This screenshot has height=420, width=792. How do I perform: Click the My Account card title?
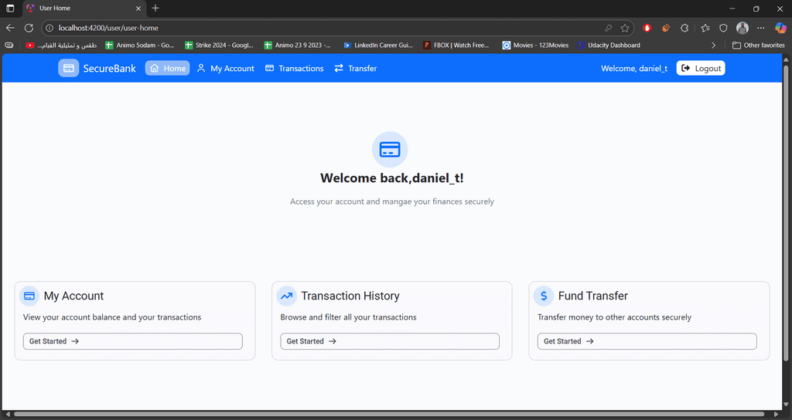pos(73,296)
